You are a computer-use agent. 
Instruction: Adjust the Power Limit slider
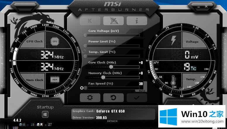point(112,46)
